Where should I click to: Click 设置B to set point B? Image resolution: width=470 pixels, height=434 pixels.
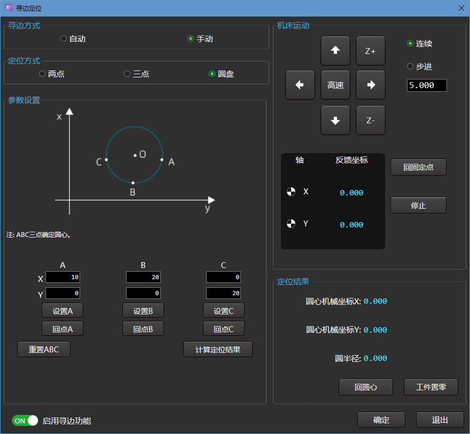[143, 311]
